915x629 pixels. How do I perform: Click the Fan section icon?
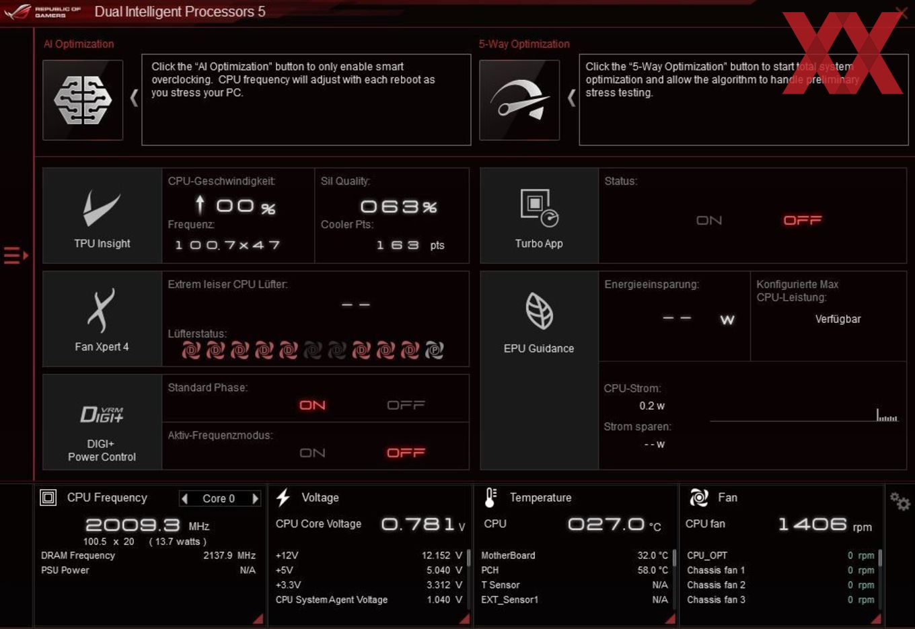[x=699, y=498]
